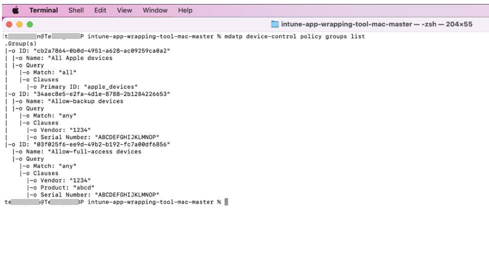Close the Terminal window with red button
This screenshot has width=489, height=254.
click(9, 24)
